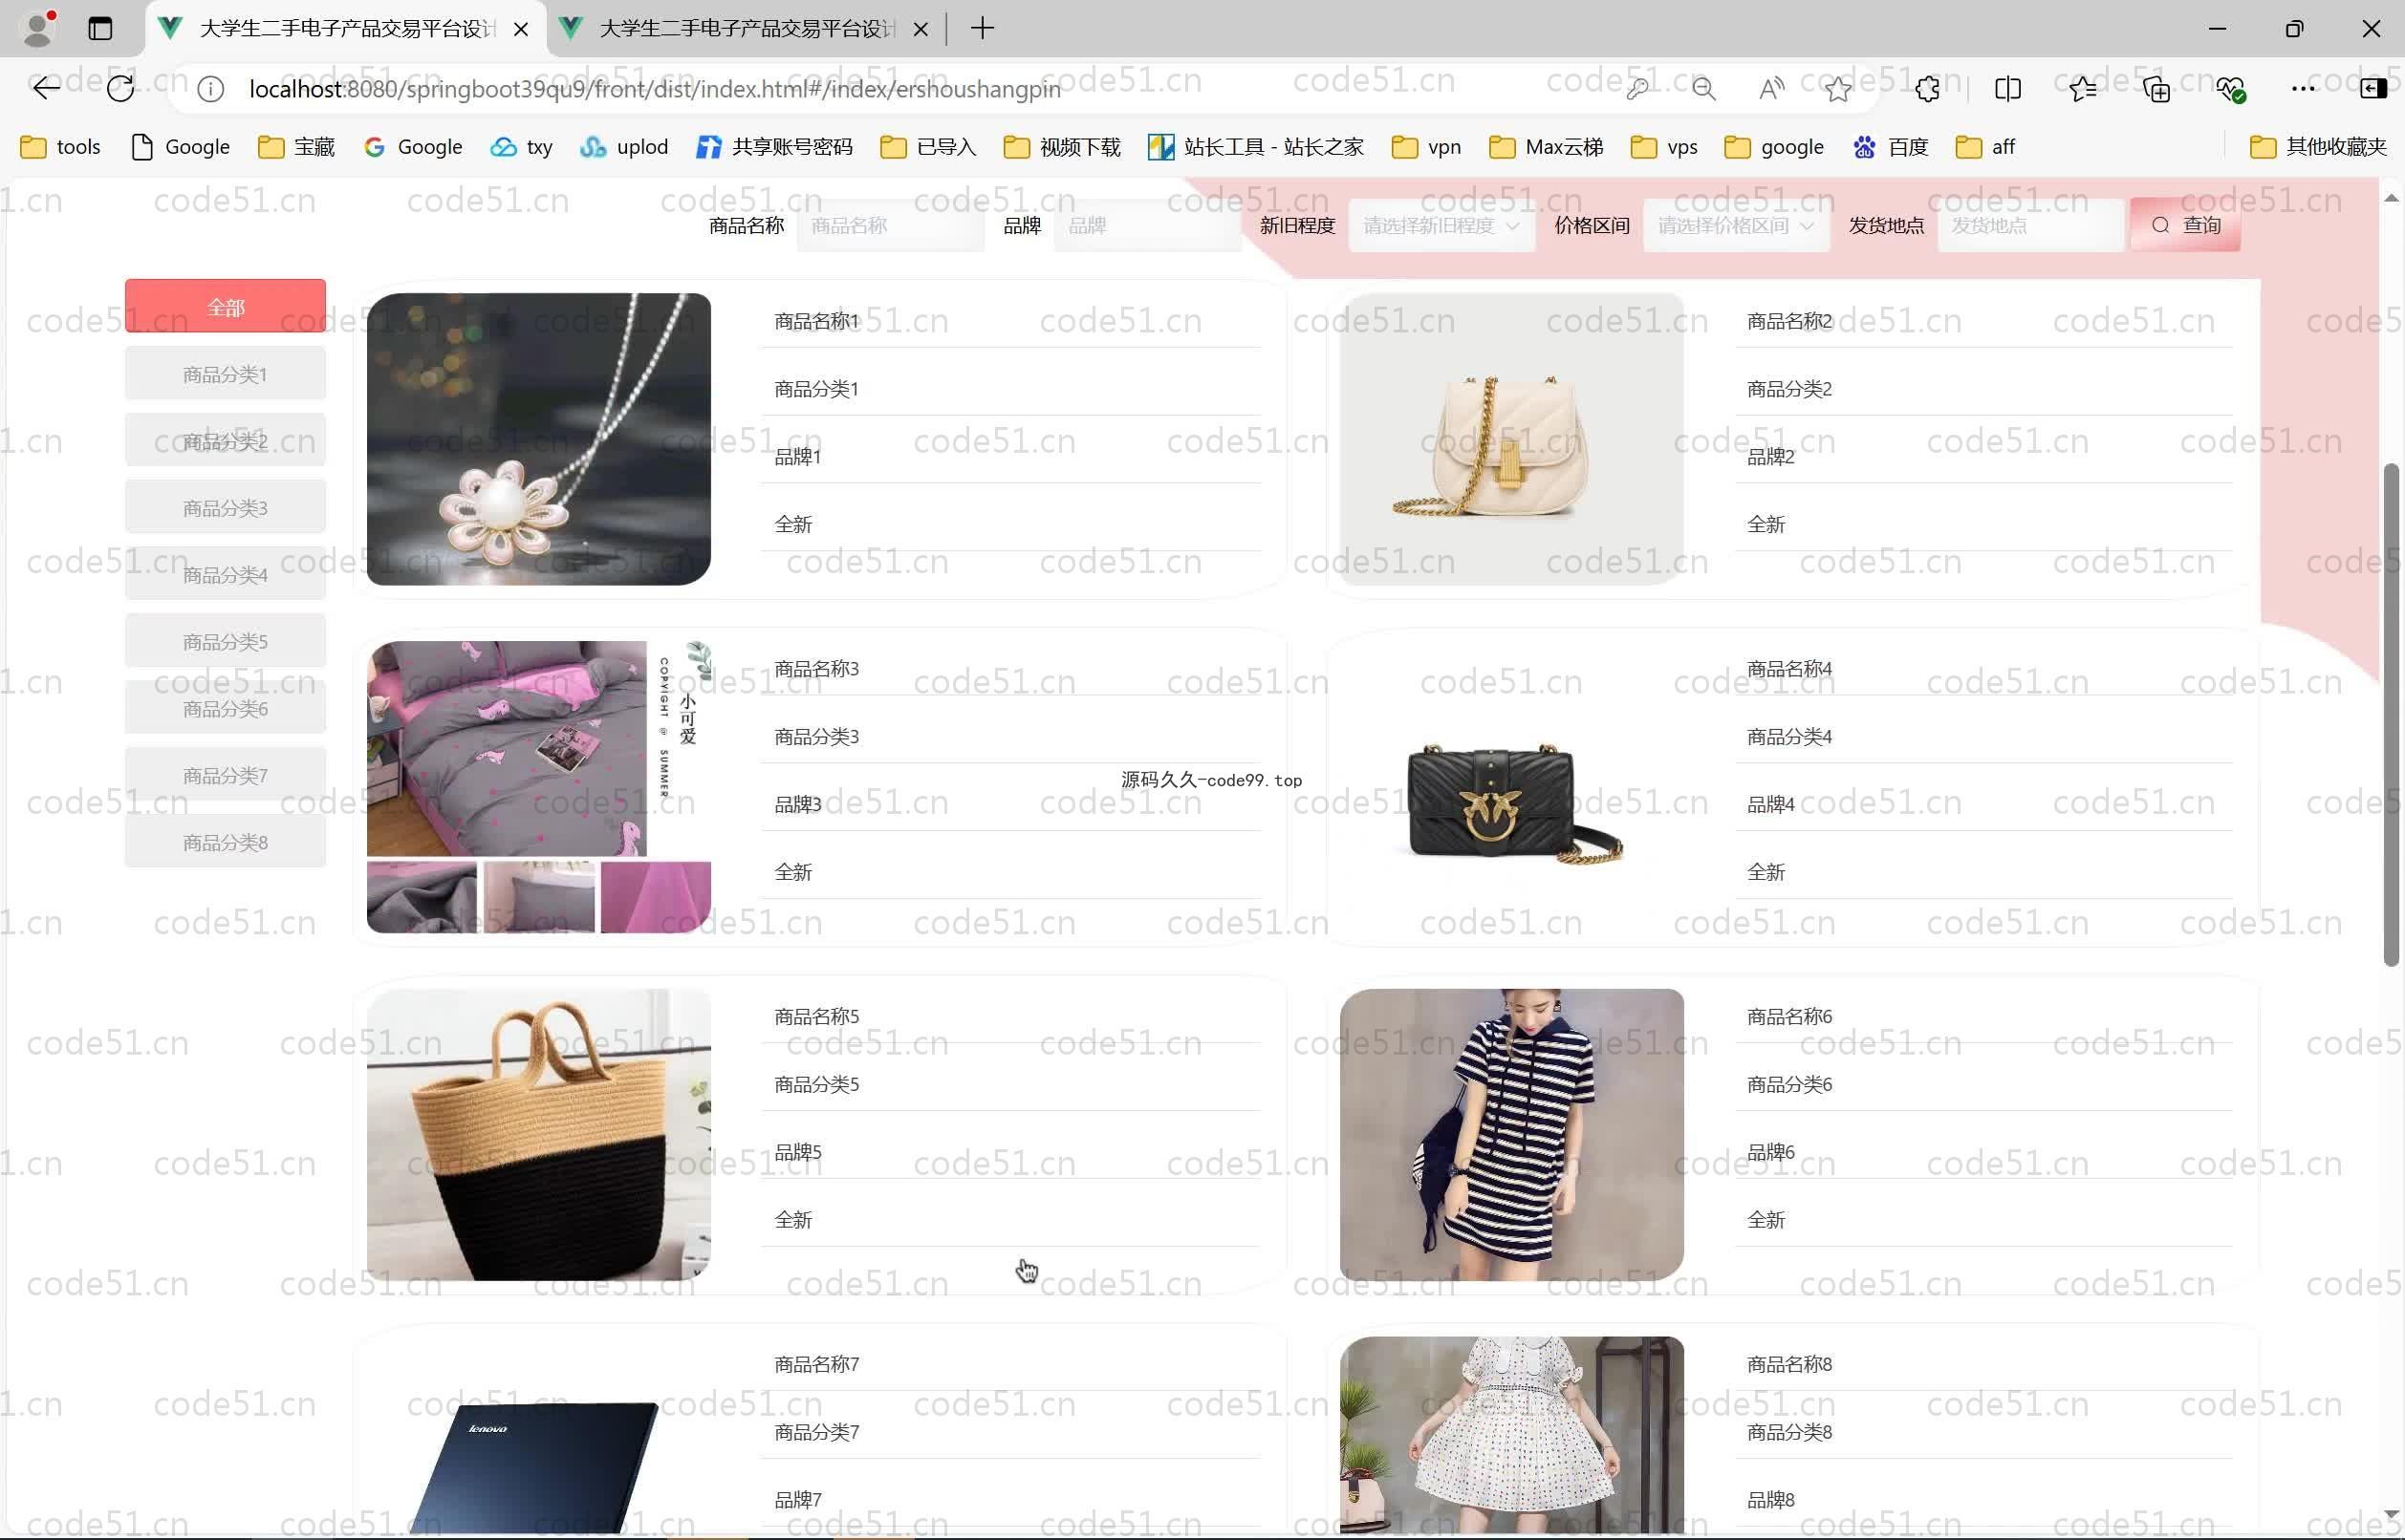The image size is (2405, 1540).
Task: Filter by 商品分类8 in sidebar
Action: point(225,843)
